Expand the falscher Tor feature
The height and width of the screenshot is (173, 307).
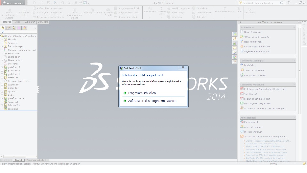2,105
